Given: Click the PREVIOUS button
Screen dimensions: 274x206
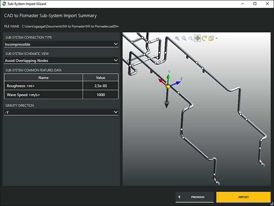Looking at the screenshot, I should pyautogui.click(x=195, y=197).
